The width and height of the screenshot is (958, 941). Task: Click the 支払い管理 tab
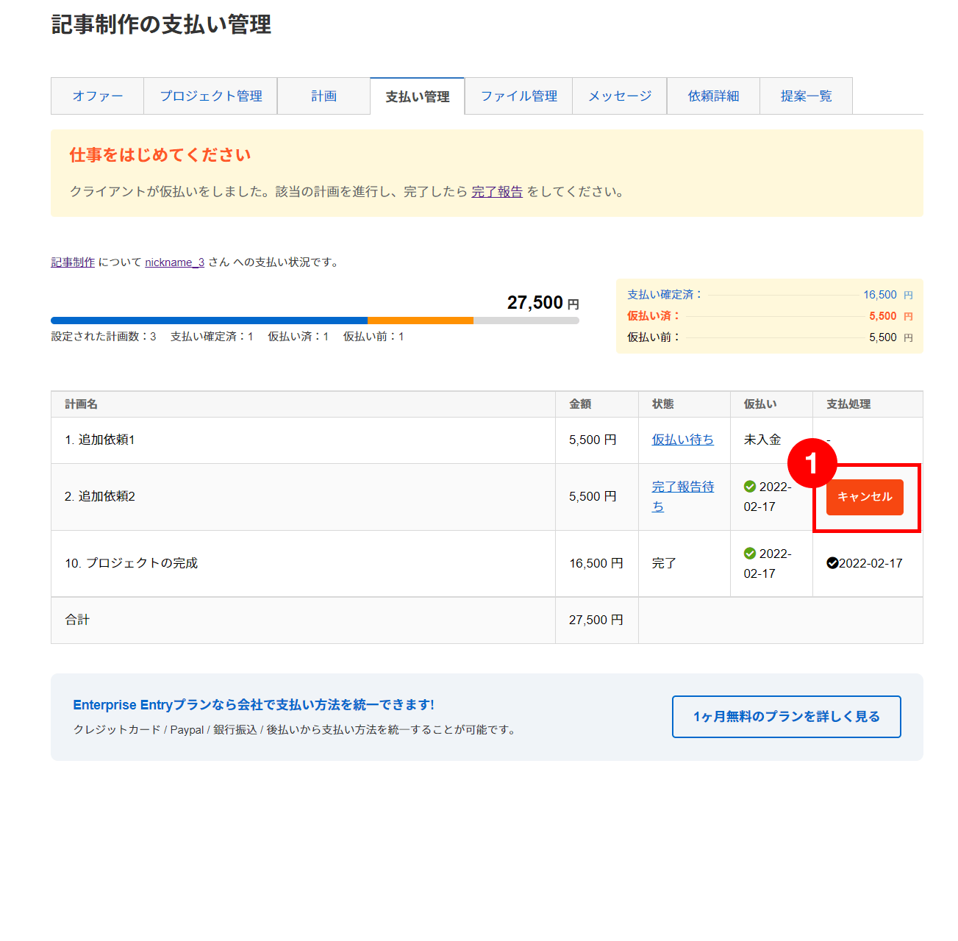click(418, 96)
